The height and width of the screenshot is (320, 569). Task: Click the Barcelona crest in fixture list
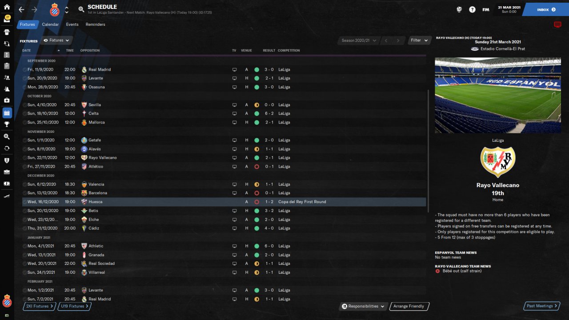[x=84, y=193]
